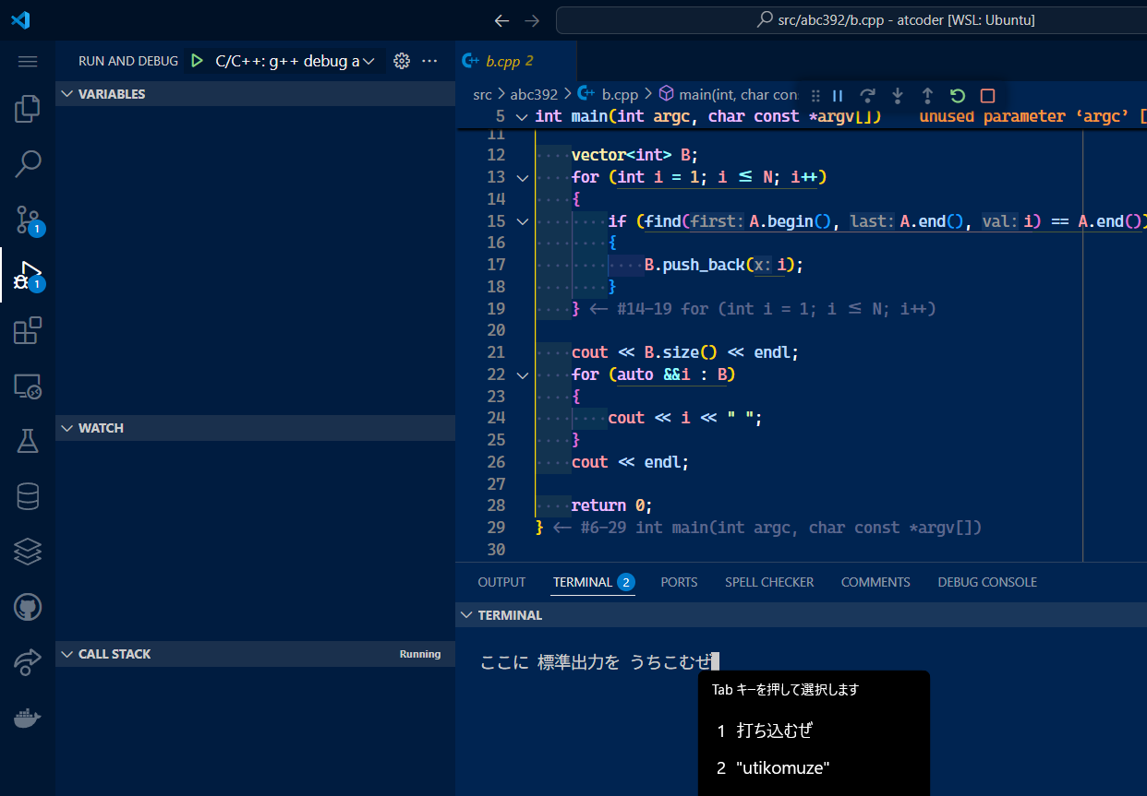Go back with the navigation arrow
Viewport: 1147px width, 796px height.
pos(501,20)
